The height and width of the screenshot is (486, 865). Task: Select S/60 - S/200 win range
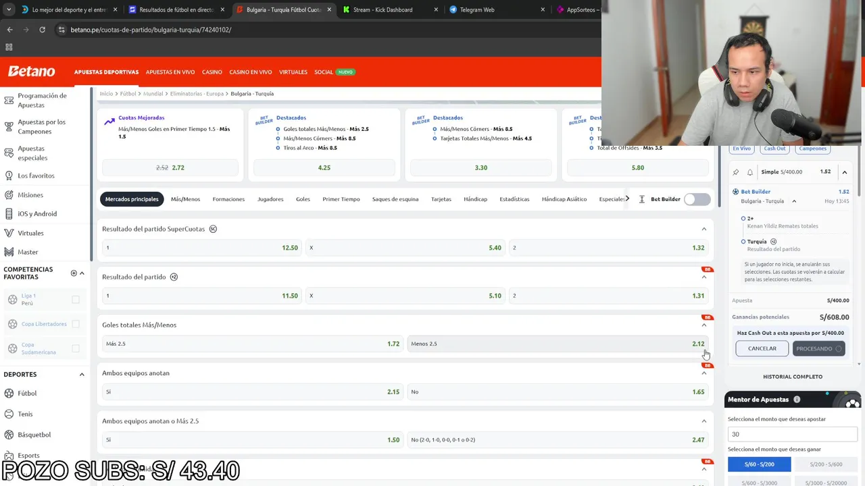(760, 464)
